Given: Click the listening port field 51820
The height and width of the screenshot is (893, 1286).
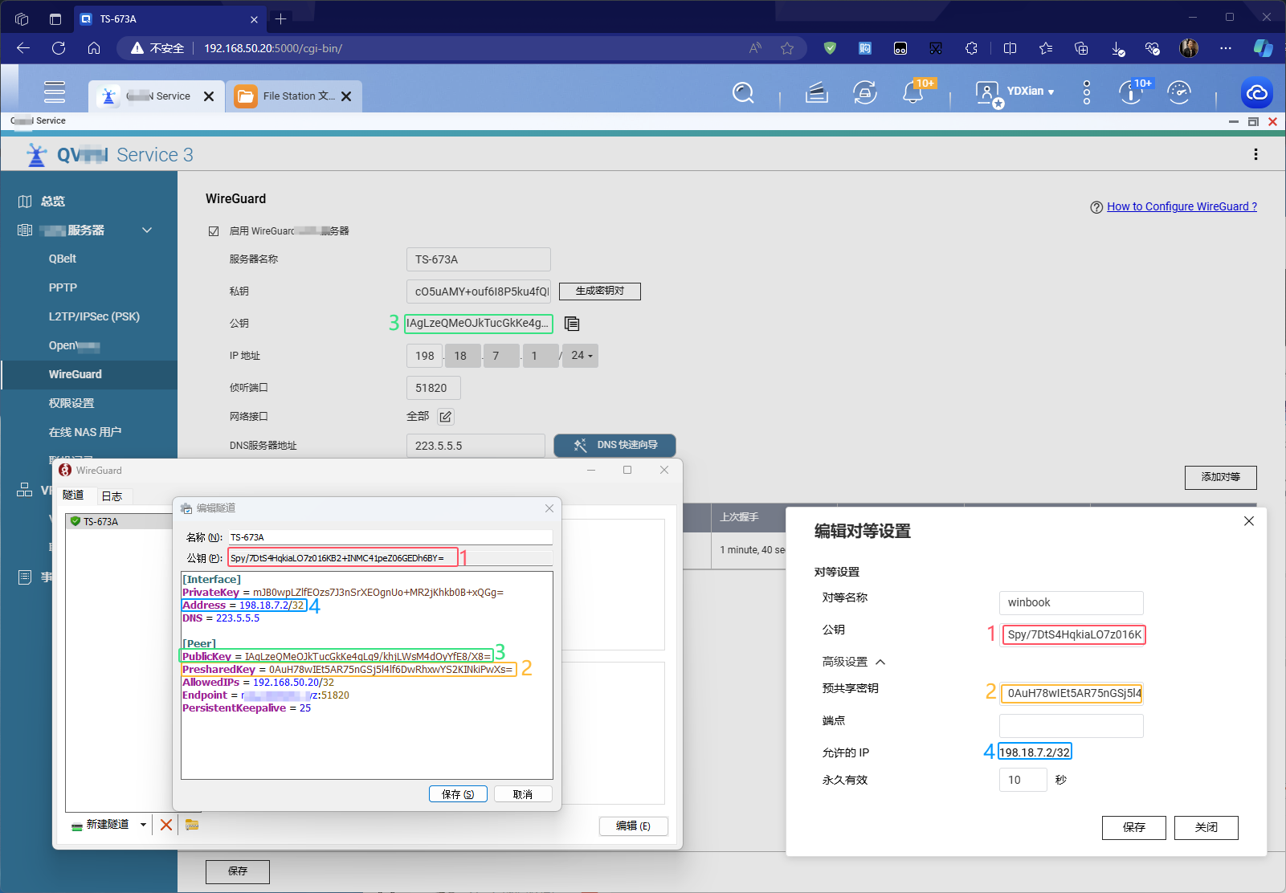Looking at the screenshot, I should pyautogui.click(x=434, y=388).
